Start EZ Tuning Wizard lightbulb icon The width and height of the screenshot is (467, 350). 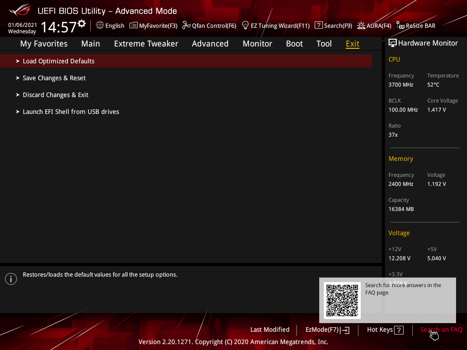pyautogui.click(x=245, y=26)
